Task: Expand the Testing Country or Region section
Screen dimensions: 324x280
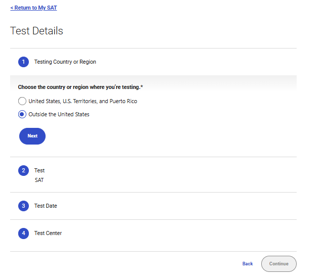Action: (65, 62)
